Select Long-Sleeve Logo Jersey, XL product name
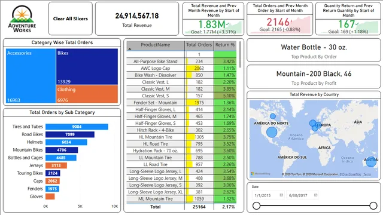383x215 pixels. click(156, 192)
